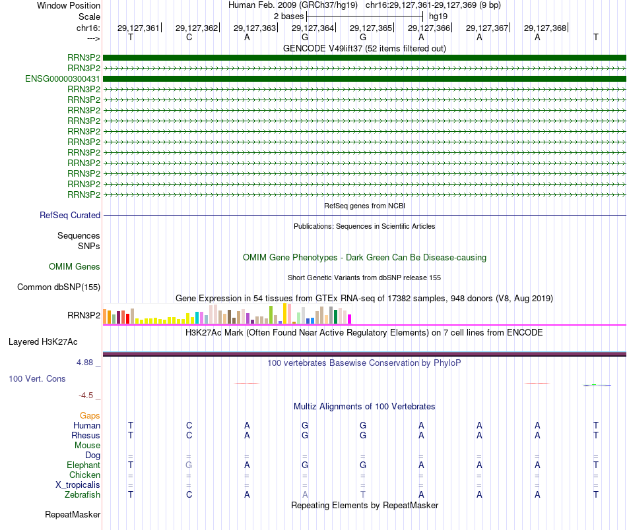627x530 pixels.
Task: Click the RefSeq Curated track label
Action: [70, 216]
